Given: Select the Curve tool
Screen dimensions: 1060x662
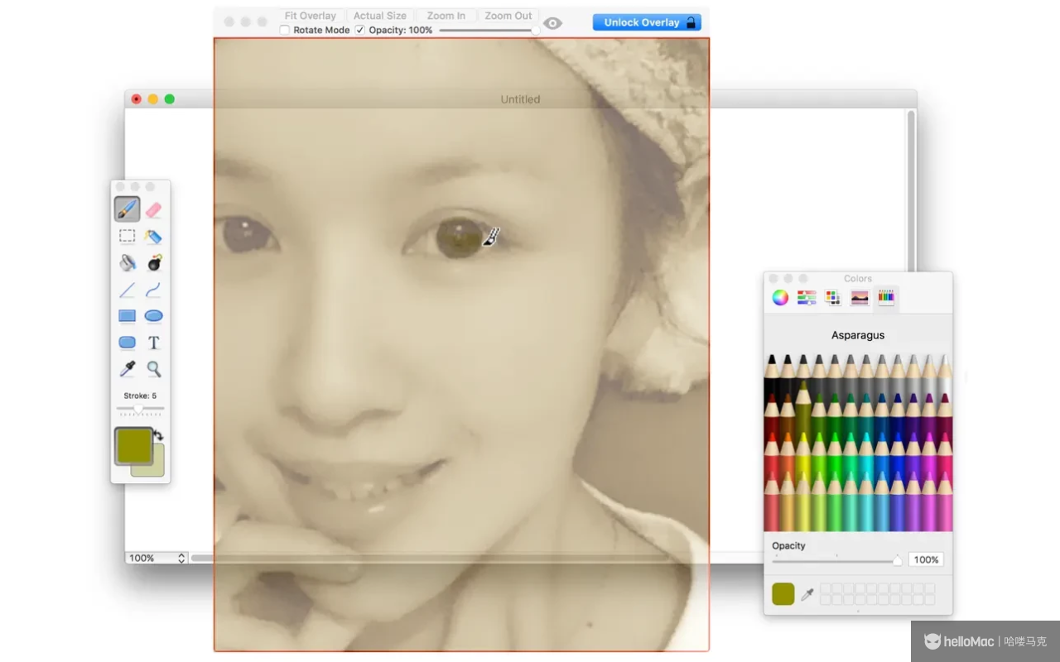Looking at the screenshot, I should click(153, 290).
